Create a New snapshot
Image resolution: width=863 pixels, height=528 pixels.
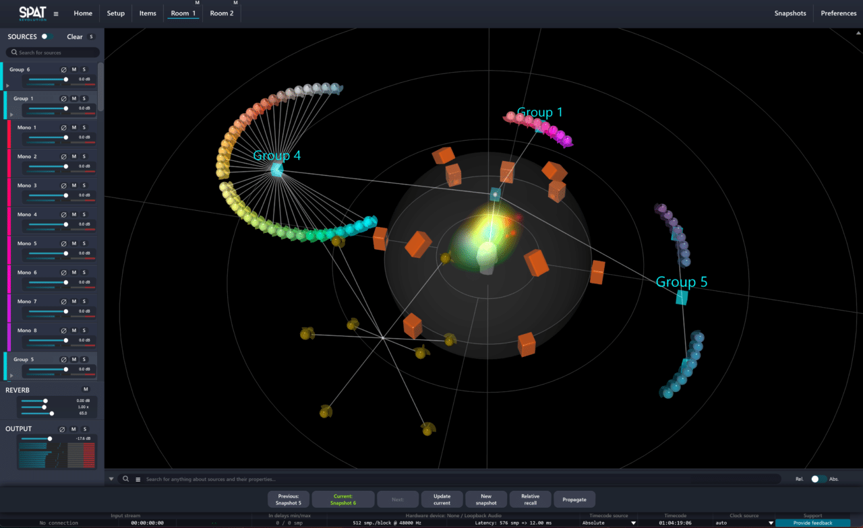coord(485,499)
